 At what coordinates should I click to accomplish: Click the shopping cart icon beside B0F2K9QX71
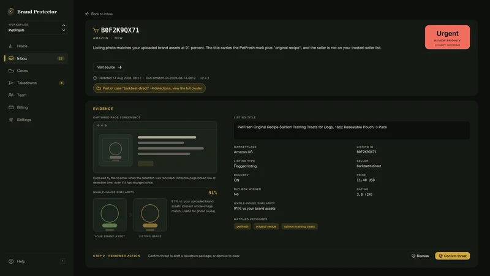click(x=96, y=30)
